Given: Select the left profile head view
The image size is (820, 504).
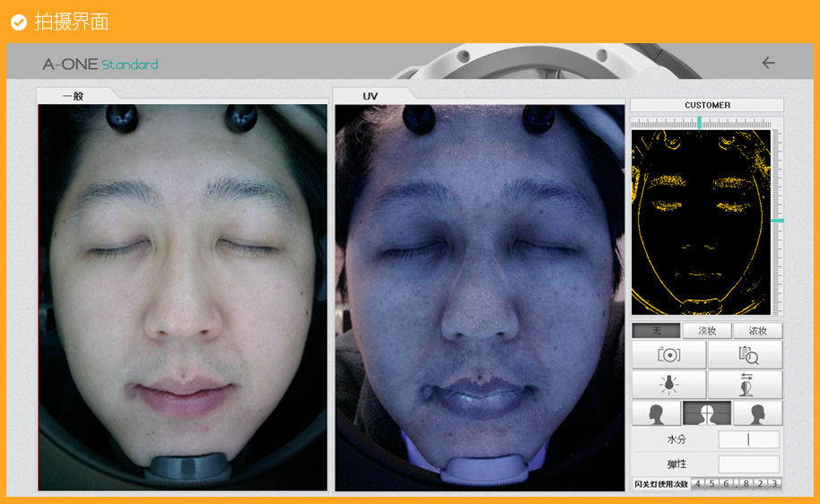Looking at the screenshot, I should pos(657,413).
